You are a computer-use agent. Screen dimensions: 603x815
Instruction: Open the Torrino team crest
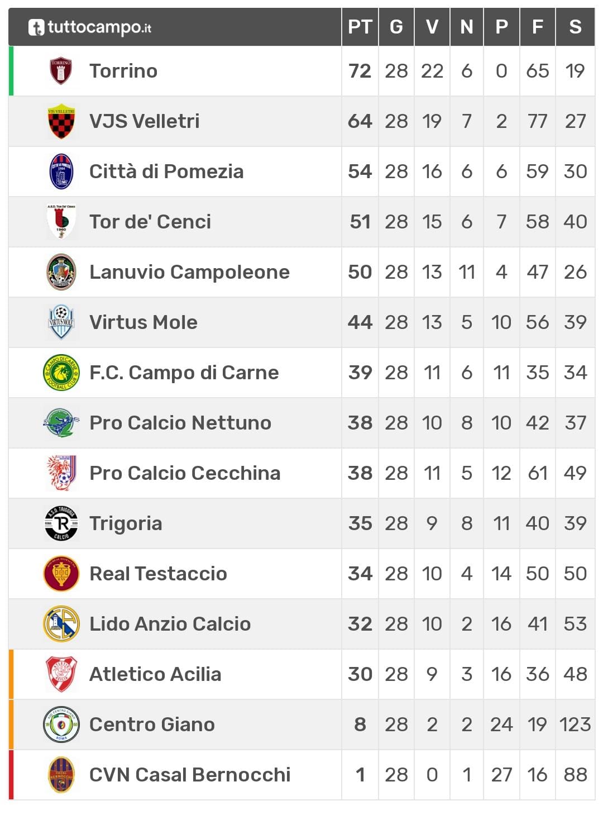(x=61, y=71)
